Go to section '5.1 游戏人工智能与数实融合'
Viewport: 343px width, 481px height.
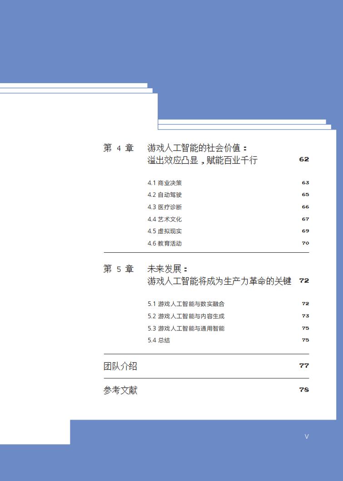(x=186, y=304)
